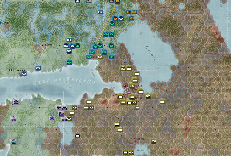Select the orange XXX HQ counter beside orange infantry
231x156 pixels.
click(x=128, y=12)
